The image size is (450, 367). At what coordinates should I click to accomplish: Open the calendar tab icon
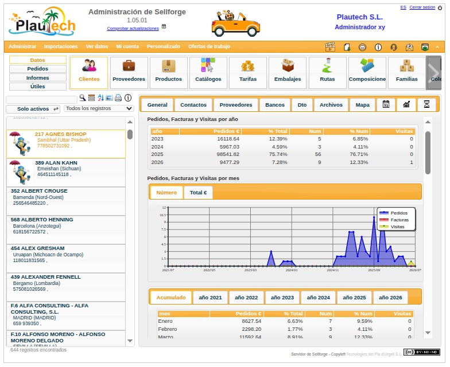pos(386,104)
